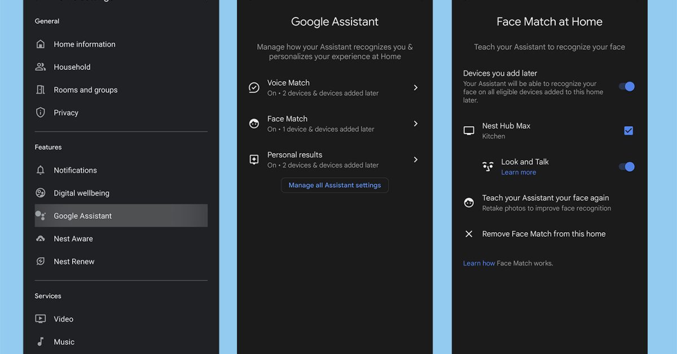Viewport: 677px width, 354px height.
Task: Expand Personal results chevron arrow
Action: (416, 160)
